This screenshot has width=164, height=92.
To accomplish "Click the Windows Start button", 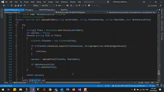I will tap(3, 90).
